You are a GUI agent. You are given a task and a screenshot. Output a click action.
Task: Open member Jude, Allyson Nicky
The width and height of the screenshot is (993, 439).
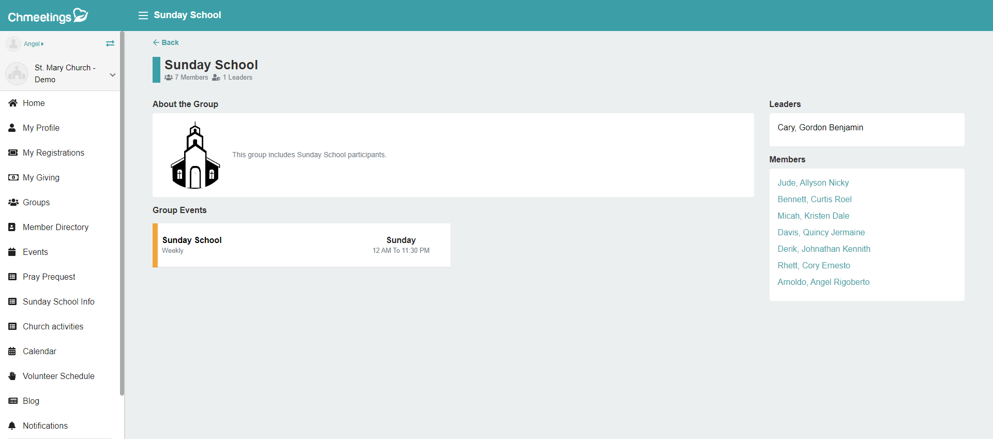pos(813,183)
